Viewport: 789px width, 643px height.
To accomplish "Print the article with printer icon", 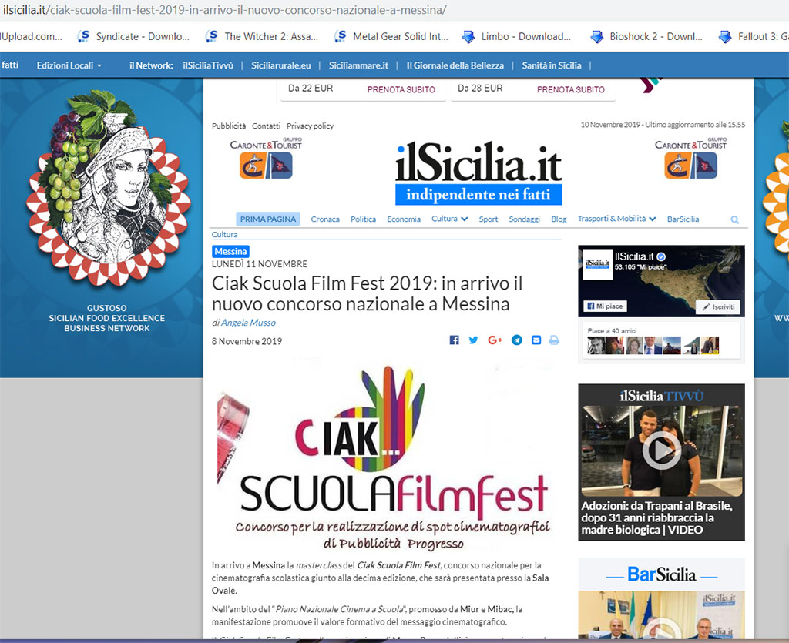I will 554,340.
